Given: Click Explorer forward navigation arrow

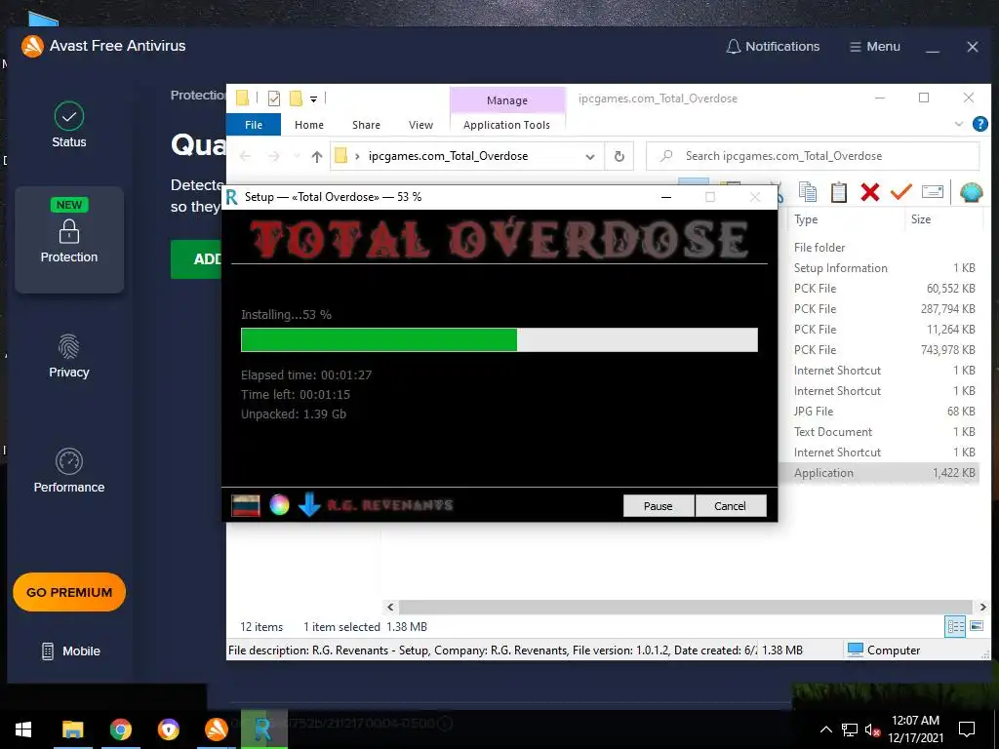Looking at the screenshot, I should point(274,156).
